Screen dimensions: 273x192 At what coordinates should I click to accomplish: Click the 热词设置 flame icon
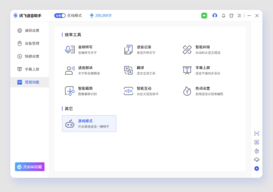click(187, 91)
